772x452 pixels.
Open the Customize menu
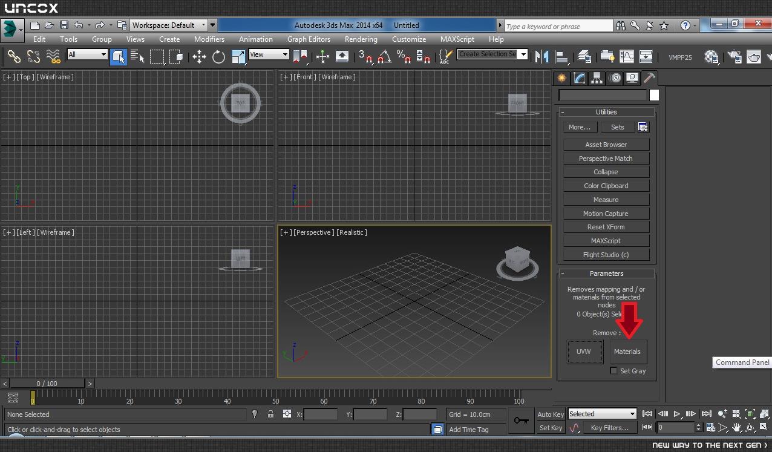tap(409, 39)
